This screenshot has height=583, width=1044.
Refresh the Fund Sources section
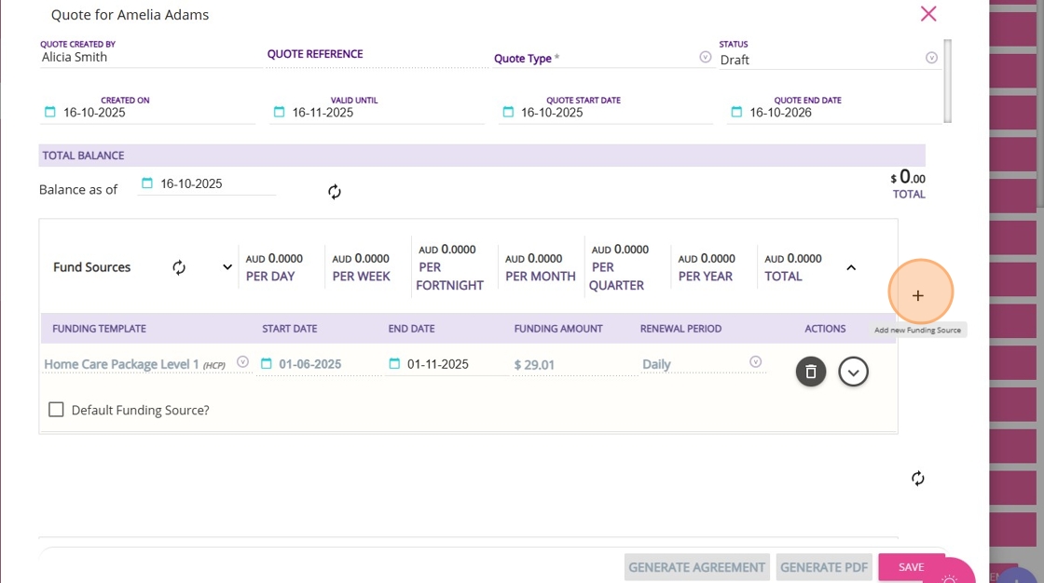point(179,267)
